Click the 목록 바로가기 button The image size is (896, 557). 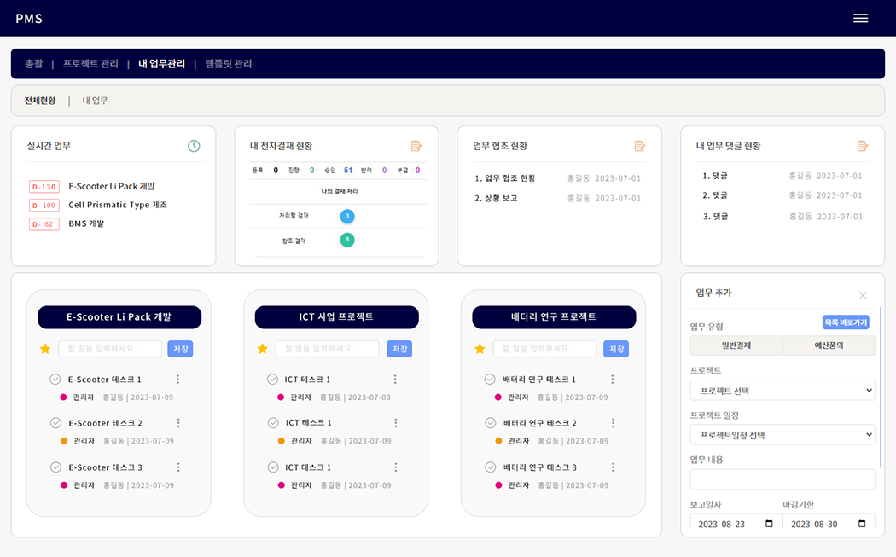pyautogui.click(x=845, y=322)
